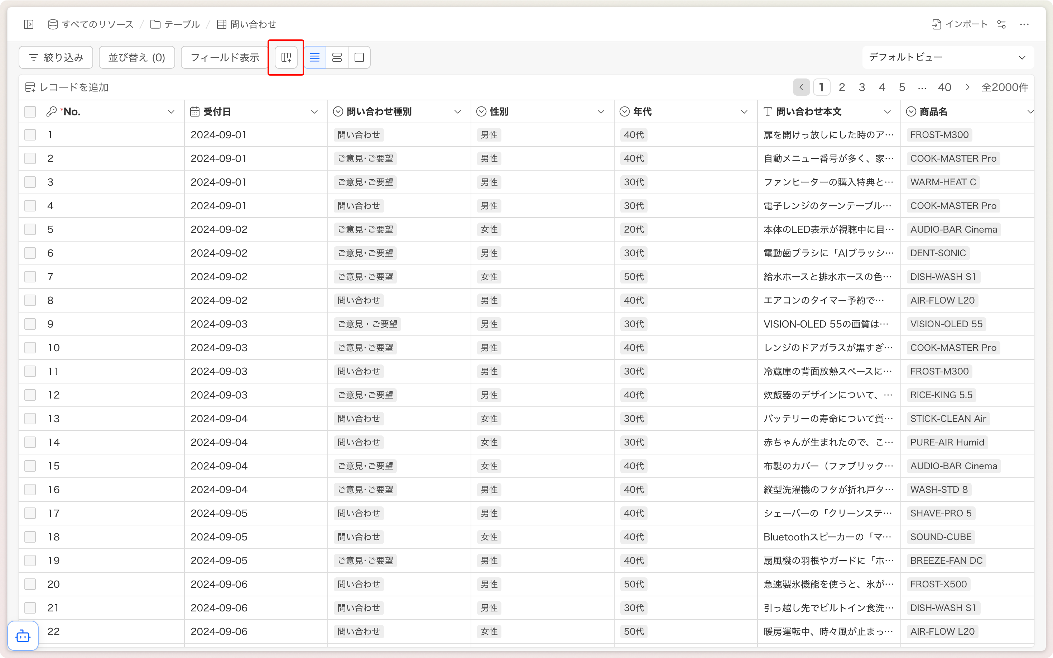
Task: Click the インポート import button
Action: pos(960,24)
